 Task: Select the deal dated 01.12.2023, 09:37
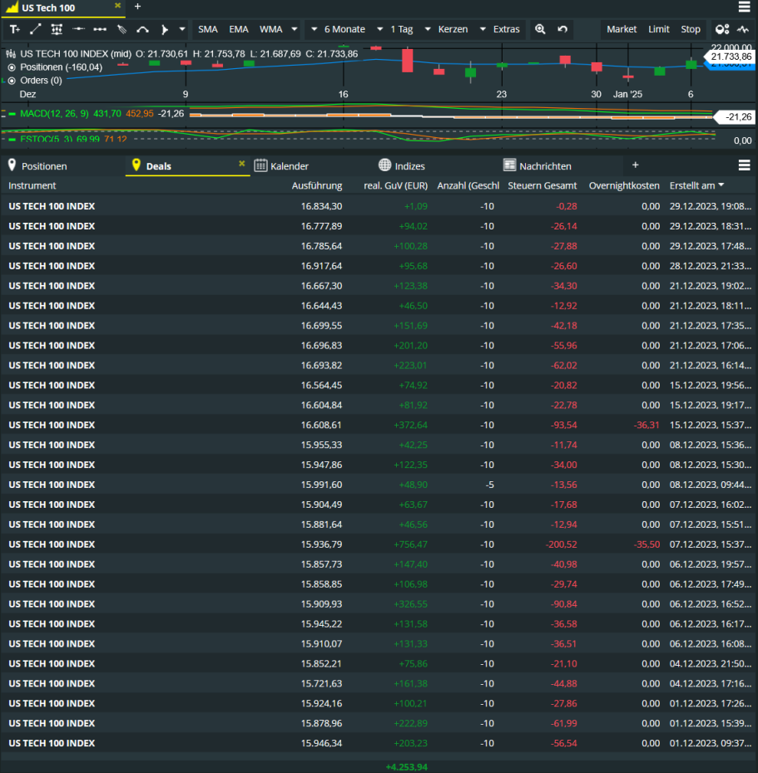point(379,743)
